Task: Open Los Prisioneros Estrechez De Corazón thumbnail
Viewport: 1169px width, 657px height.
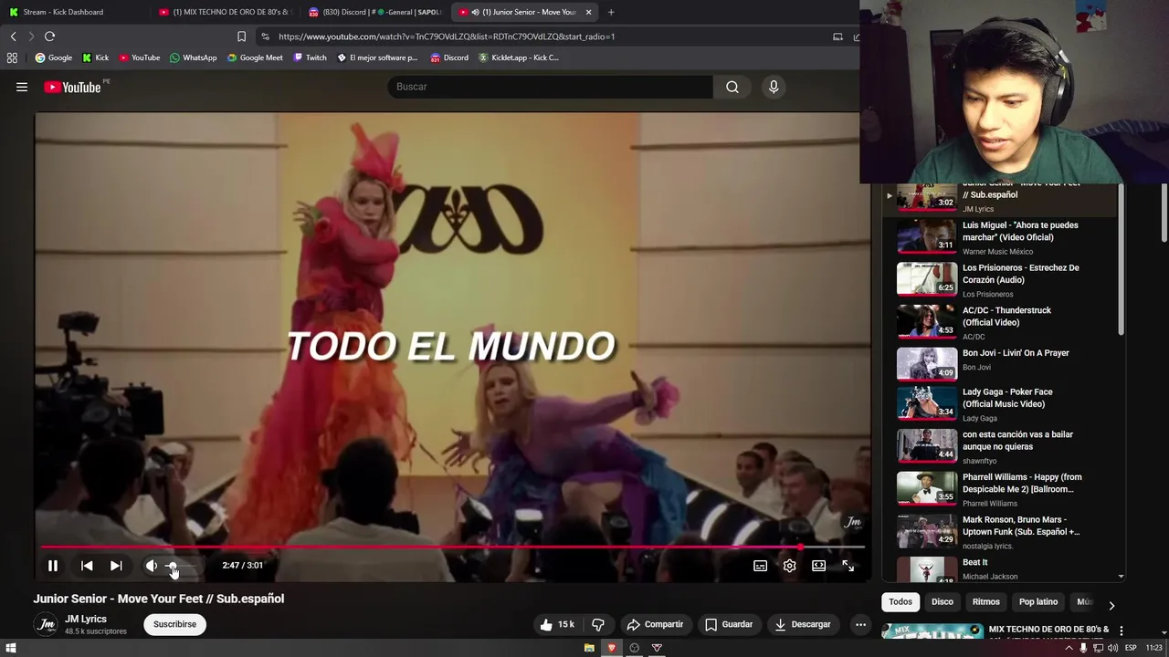Action: 927,278
